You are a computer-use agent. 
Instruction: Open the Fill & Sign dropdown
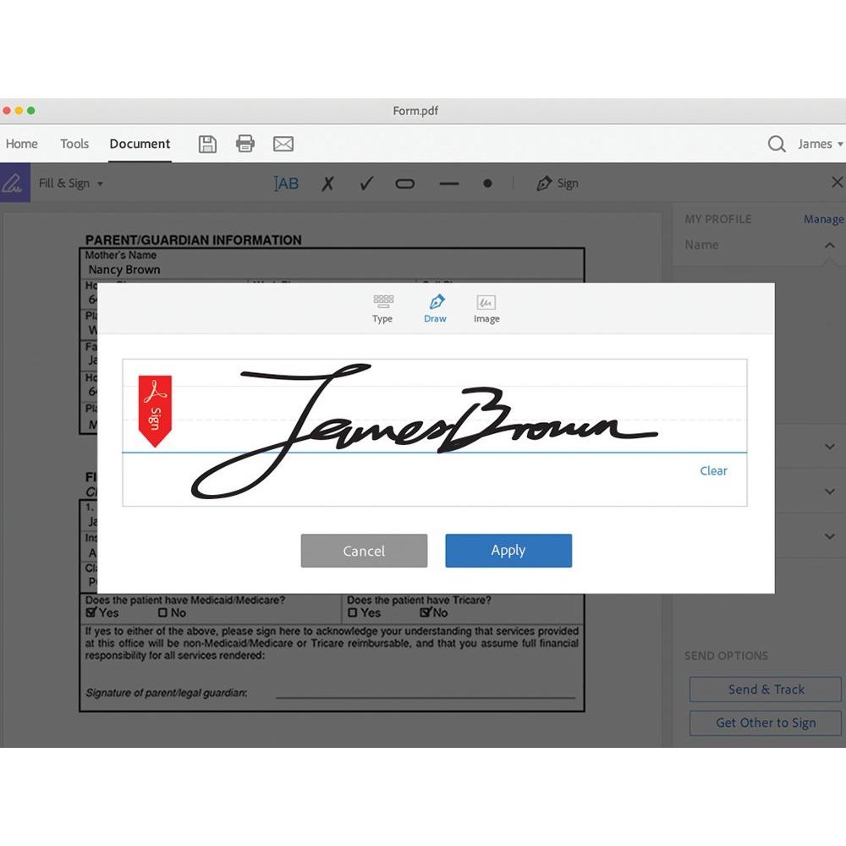(71, 184)
